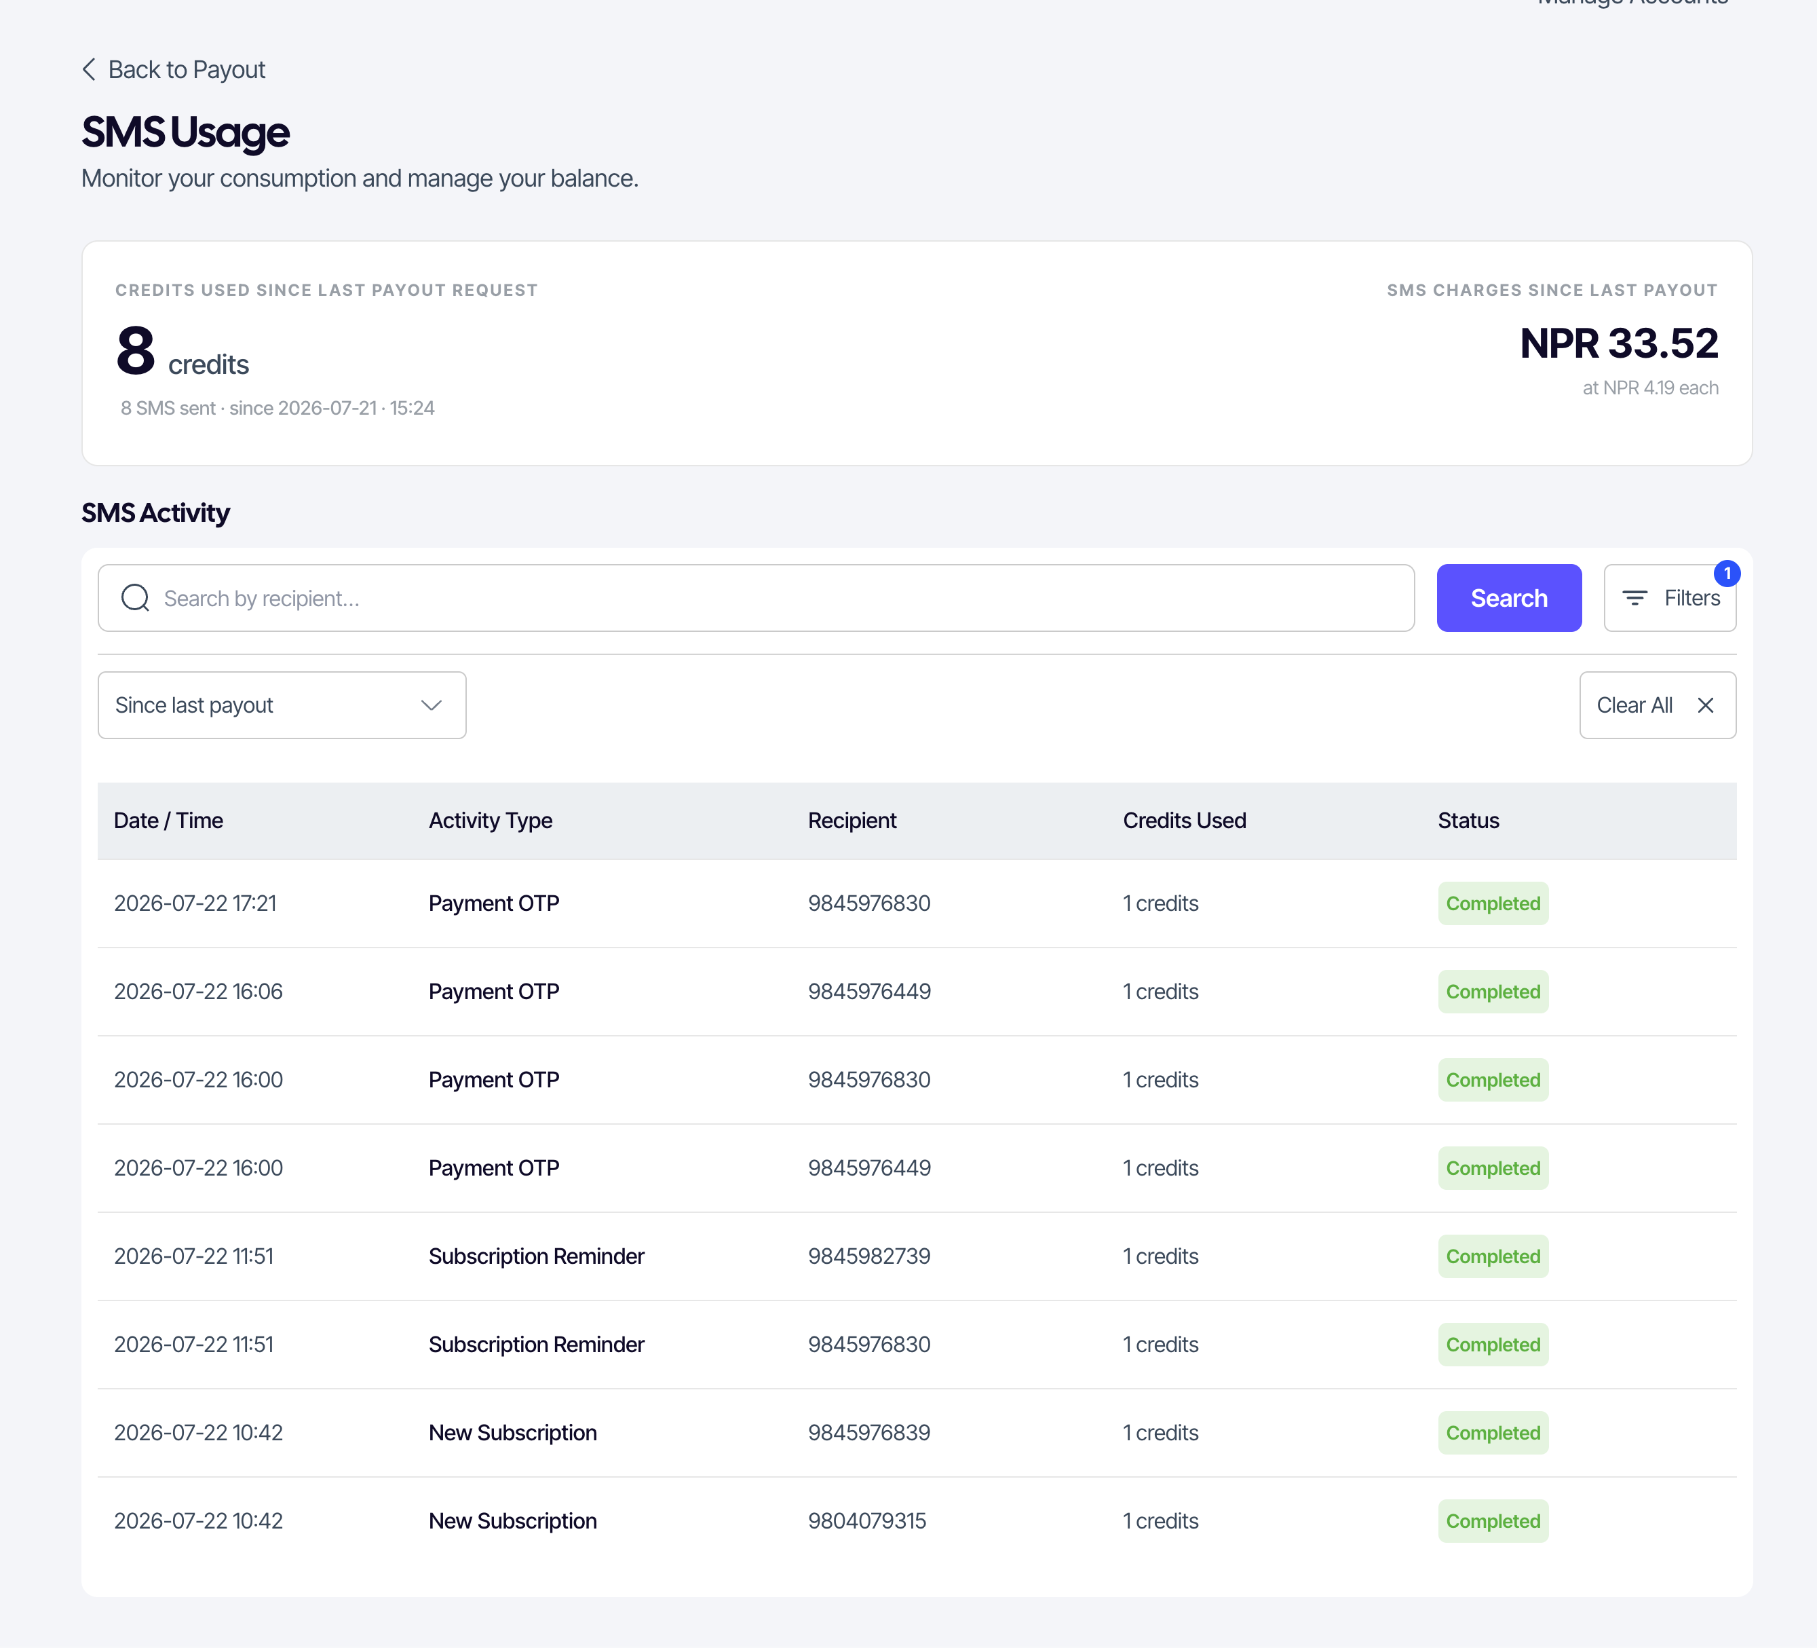Click the Recipient column header
This screenshot has height=1648, width=1817.
(x=852, y=821)
